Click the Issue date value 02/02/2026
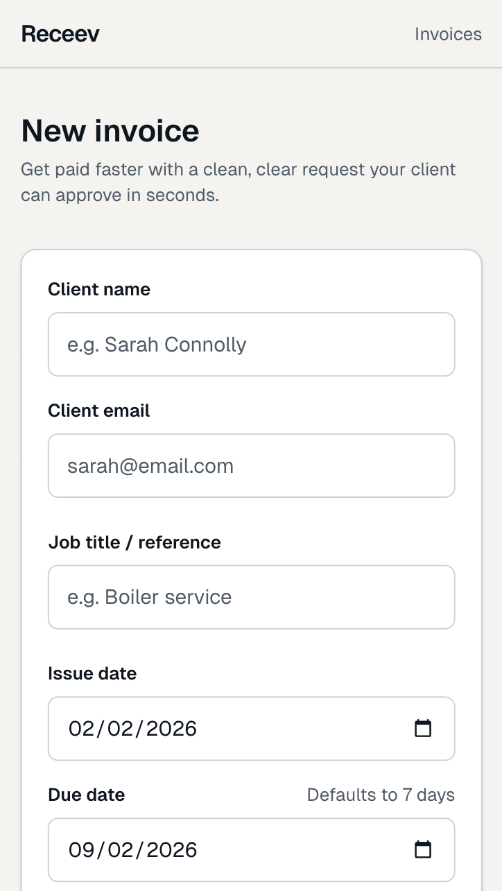Screen dimensions: 502x891 (x=132, y=729)
